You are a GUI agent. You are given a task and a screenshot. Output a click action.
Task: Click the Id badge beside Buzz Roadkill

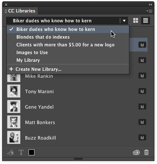(142, 138)
